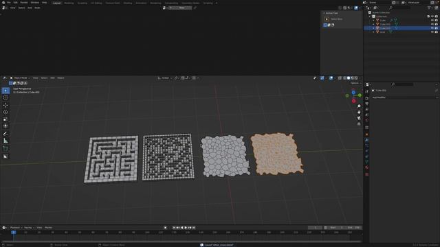Open timeline Marker menu
Screen dimensions: 440x247
point(49,228)
